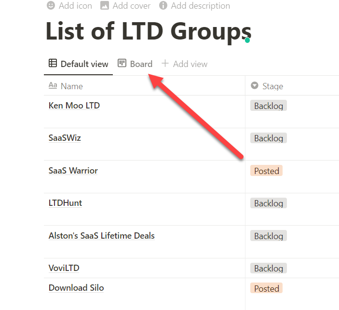Click the Add cover image icon
Screen dimensions: 339x310
click(105, 6)
